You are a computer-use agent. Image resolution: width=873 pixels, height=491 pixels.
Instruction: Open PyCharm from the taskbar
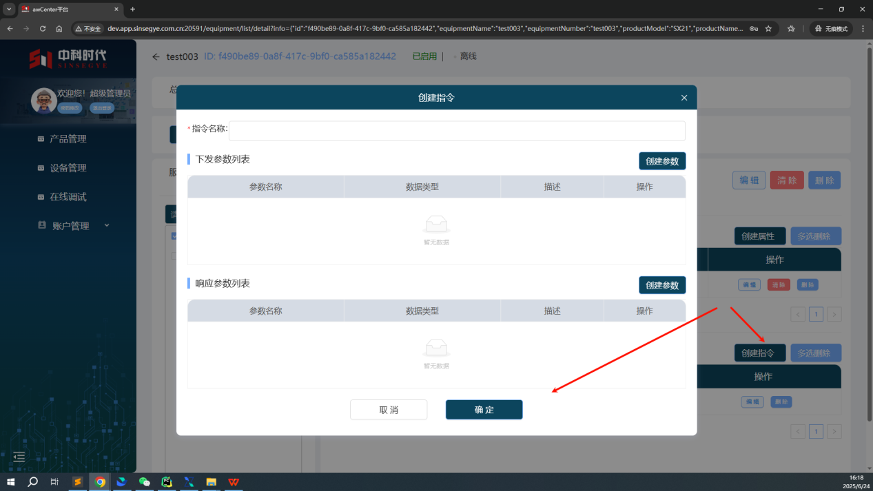pos(166,482)
